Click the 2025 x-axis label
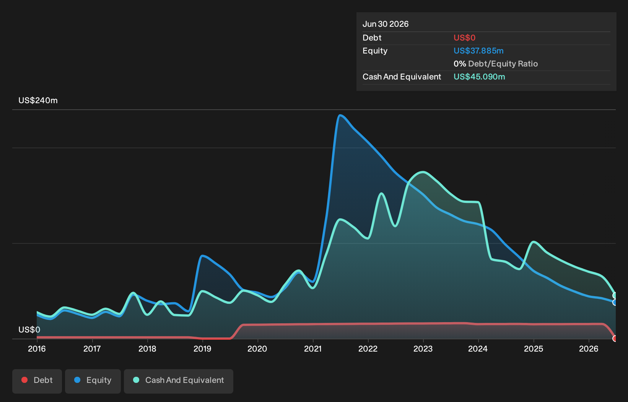This screenshot has height=402, width=628. (x=534, y=349)
